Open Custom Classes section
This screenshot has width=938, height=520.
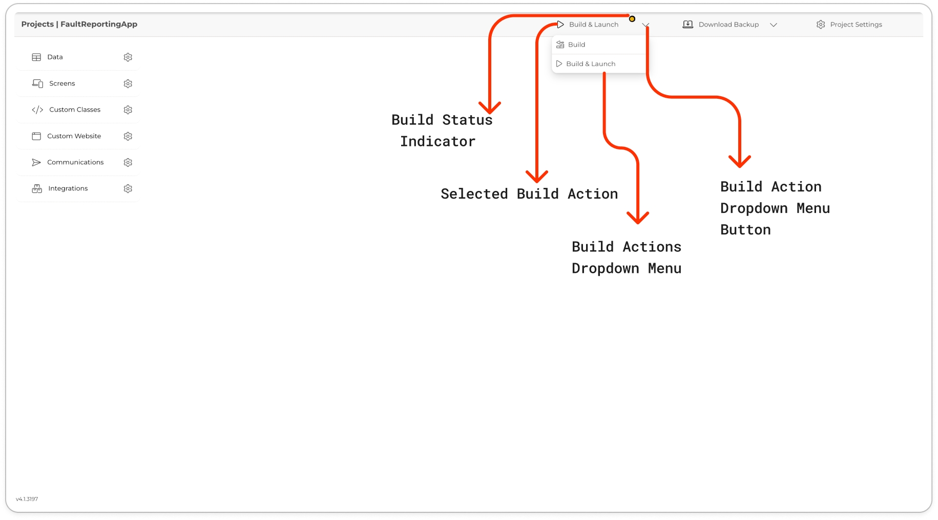pos(75,110)
